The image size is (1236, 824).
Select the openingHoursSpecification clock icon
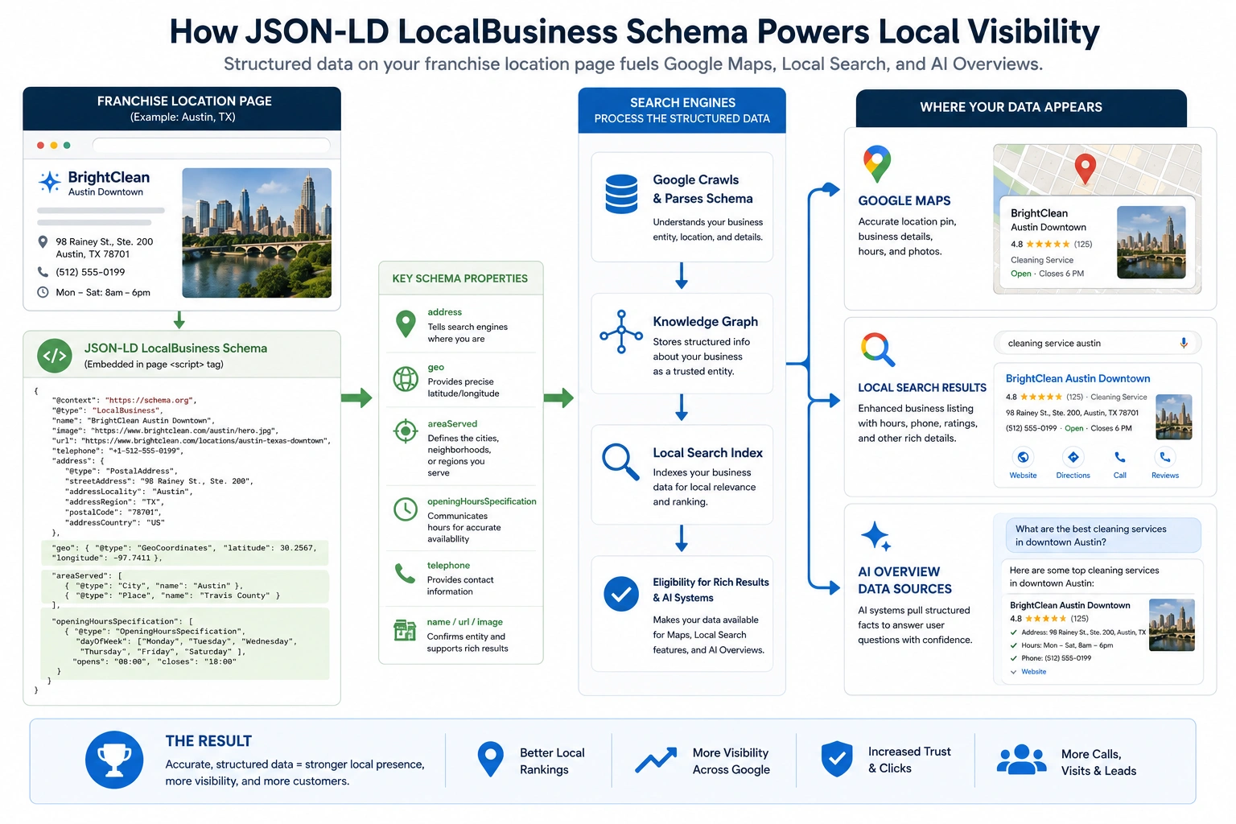[x=406, y=509]
